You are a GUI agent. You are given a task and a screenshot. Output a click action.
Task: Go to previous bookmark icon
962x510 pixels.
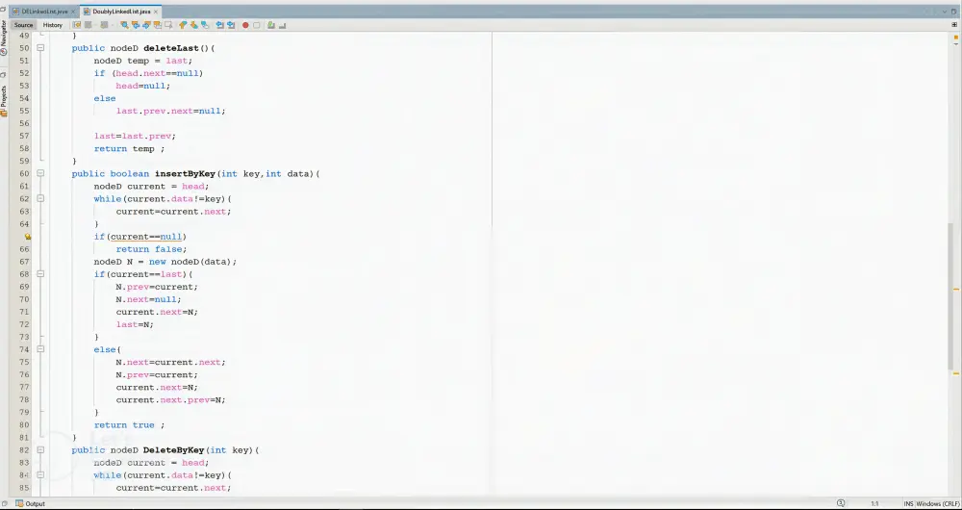(x=183, y=25)
